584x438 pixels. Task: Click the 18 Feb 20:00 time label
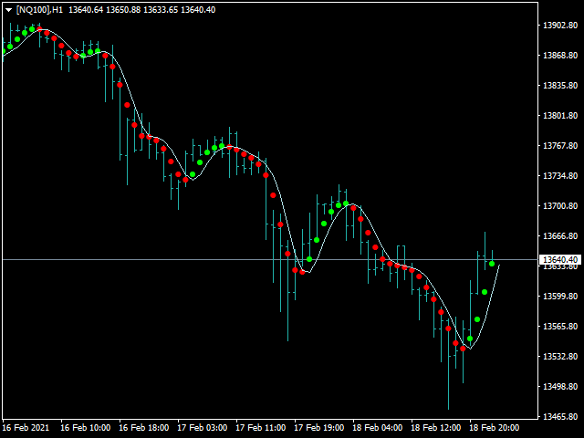495,428
